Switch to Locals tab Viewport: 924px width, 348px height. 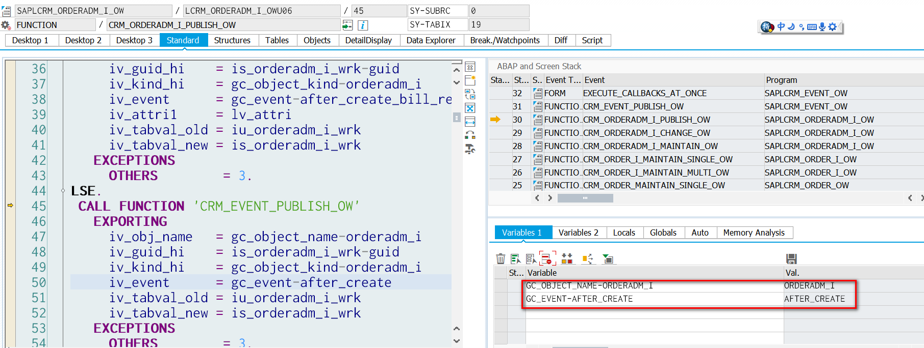(624, 233)
